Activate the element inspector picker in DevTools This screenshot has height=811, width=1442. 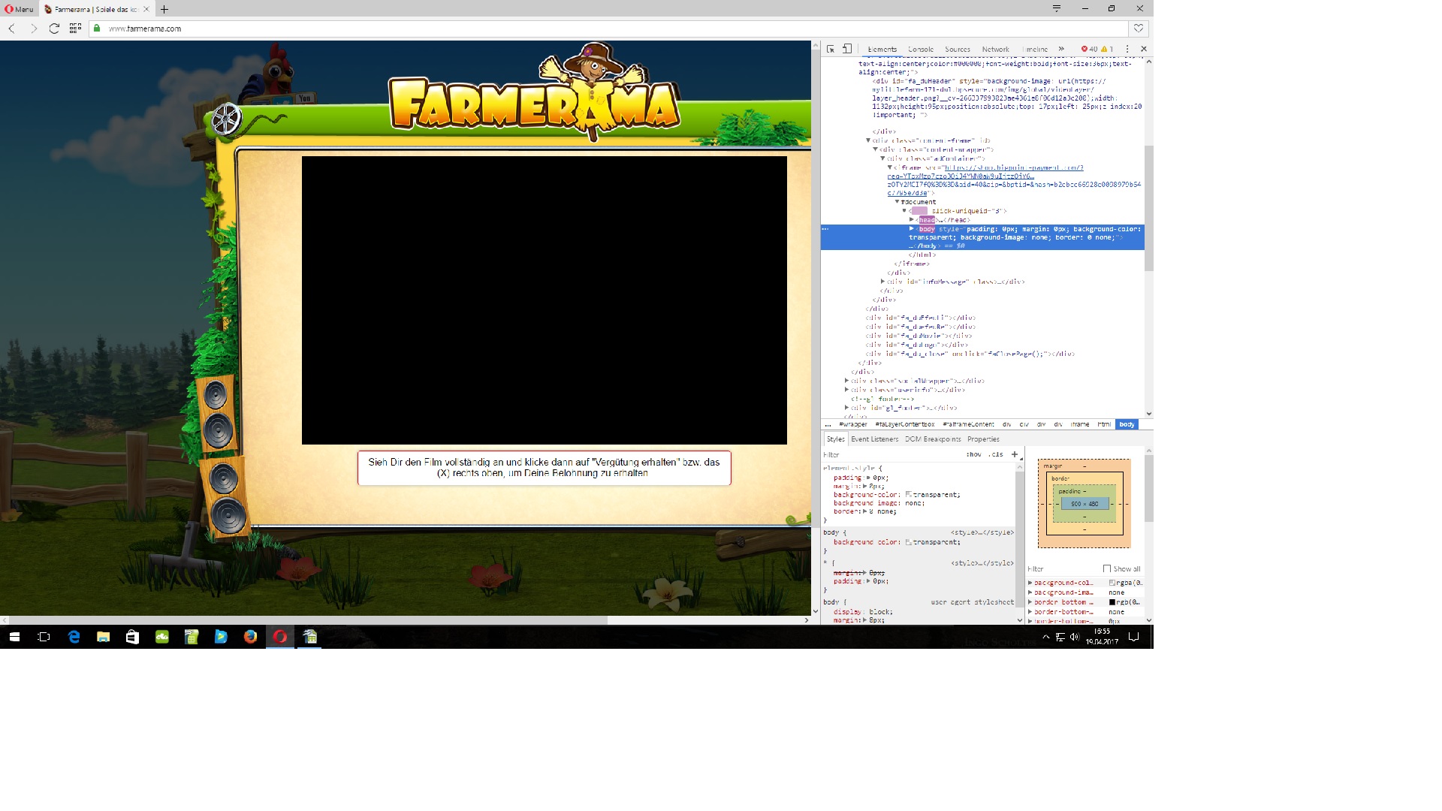(831, 49)
